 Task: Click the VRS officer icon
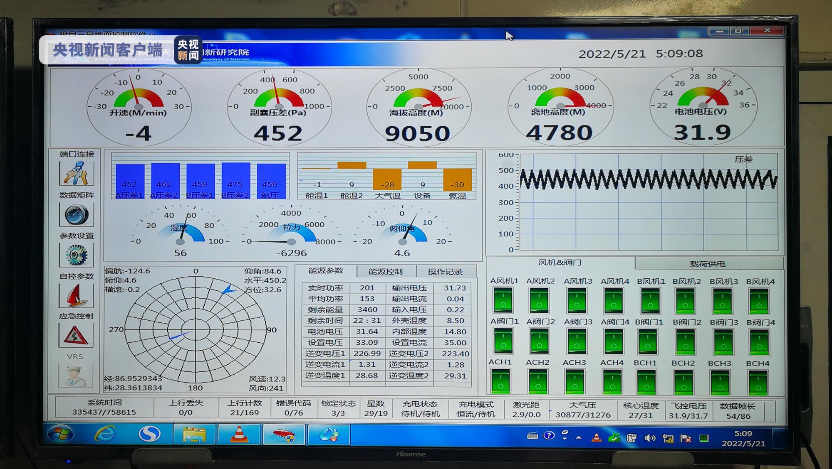click(76, 375)
